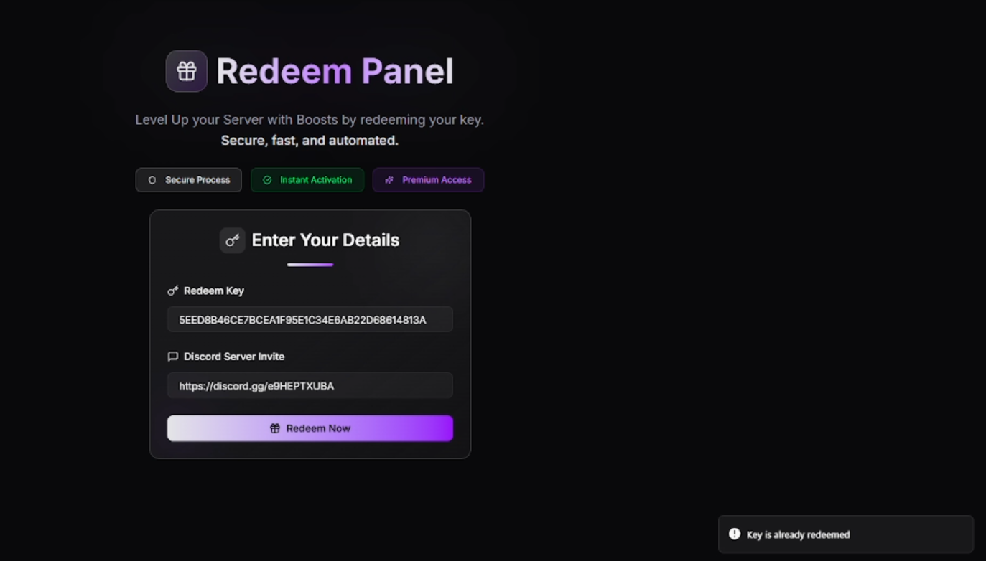986x561 pixels.
Task: Click the chat bubble icon next to Discord Server Invite
Action: pyautogui.click(x=172, y=357)
